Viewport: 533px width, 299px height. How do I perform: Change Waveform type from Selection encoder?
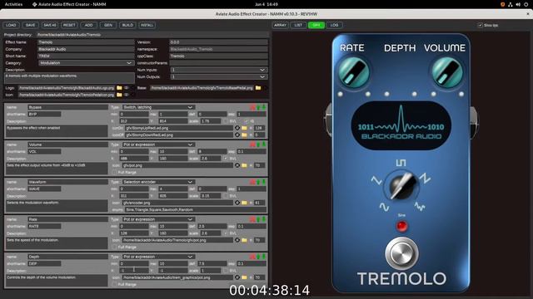pos(158,182)
